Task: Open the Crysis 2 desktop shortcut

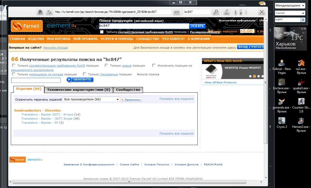Action: (x=282, y=123)
